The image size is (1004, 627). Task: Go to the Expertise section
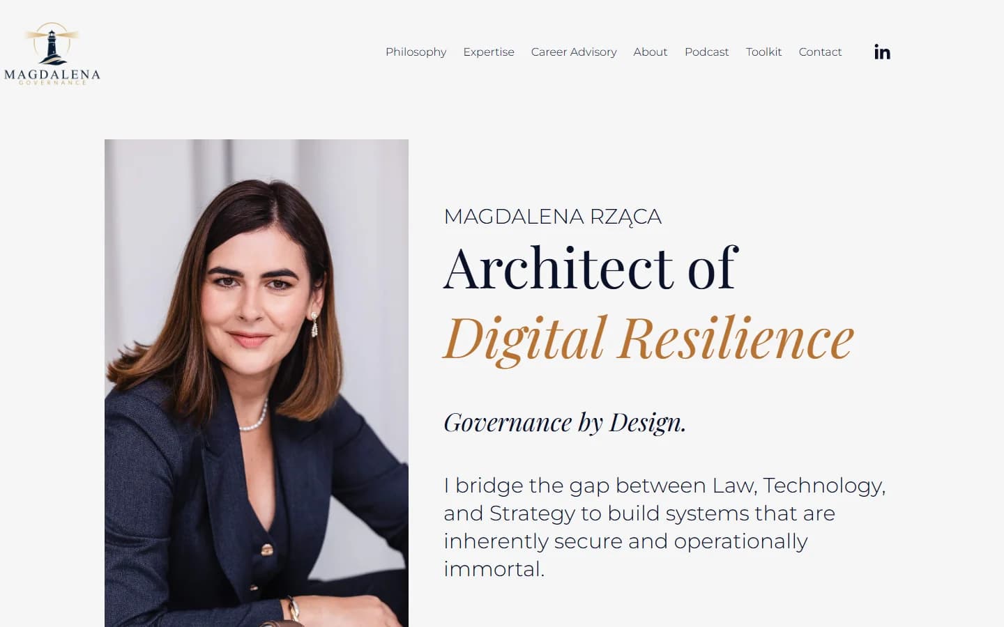pos(489,52)
